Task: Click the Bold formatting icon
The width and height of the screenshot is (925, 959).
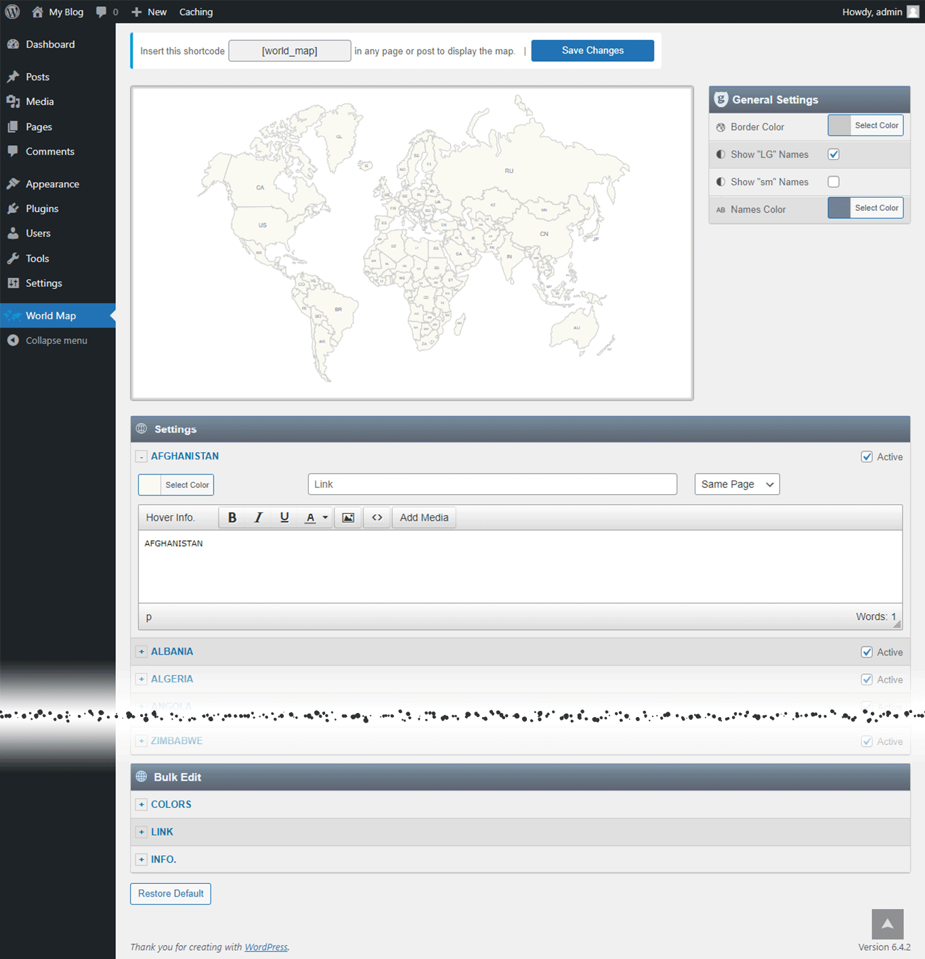Action: [232, 518]
